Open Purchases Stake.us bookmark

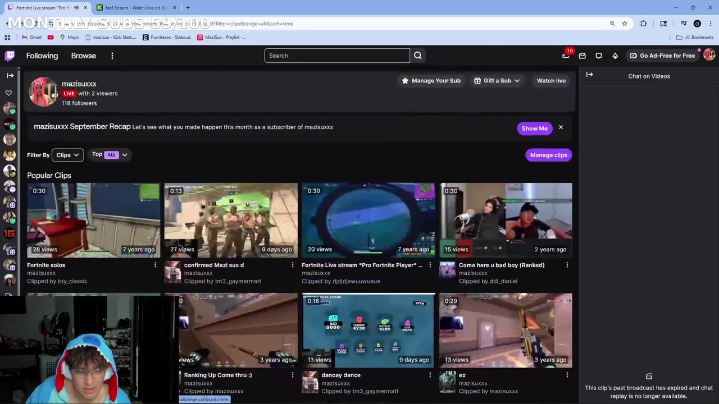coord(167,38)
